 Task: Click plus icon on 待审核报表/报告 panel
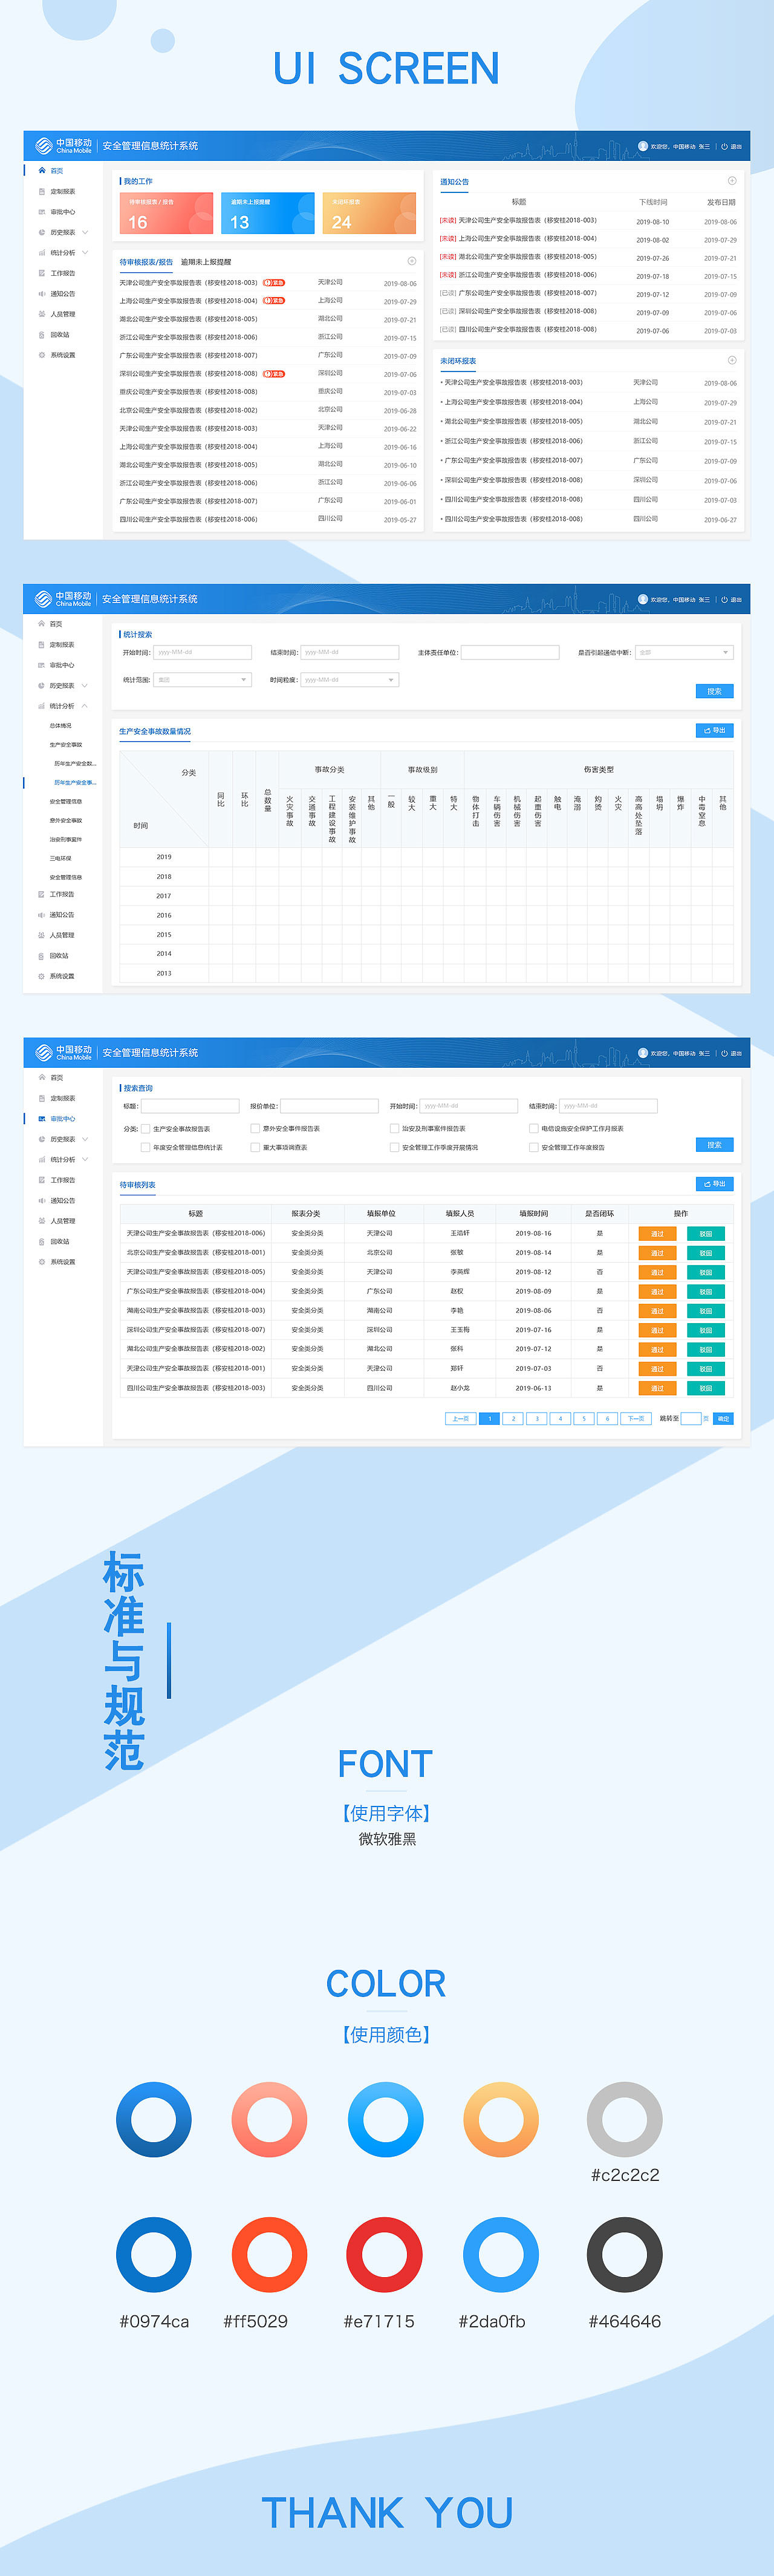coord(411,261)
